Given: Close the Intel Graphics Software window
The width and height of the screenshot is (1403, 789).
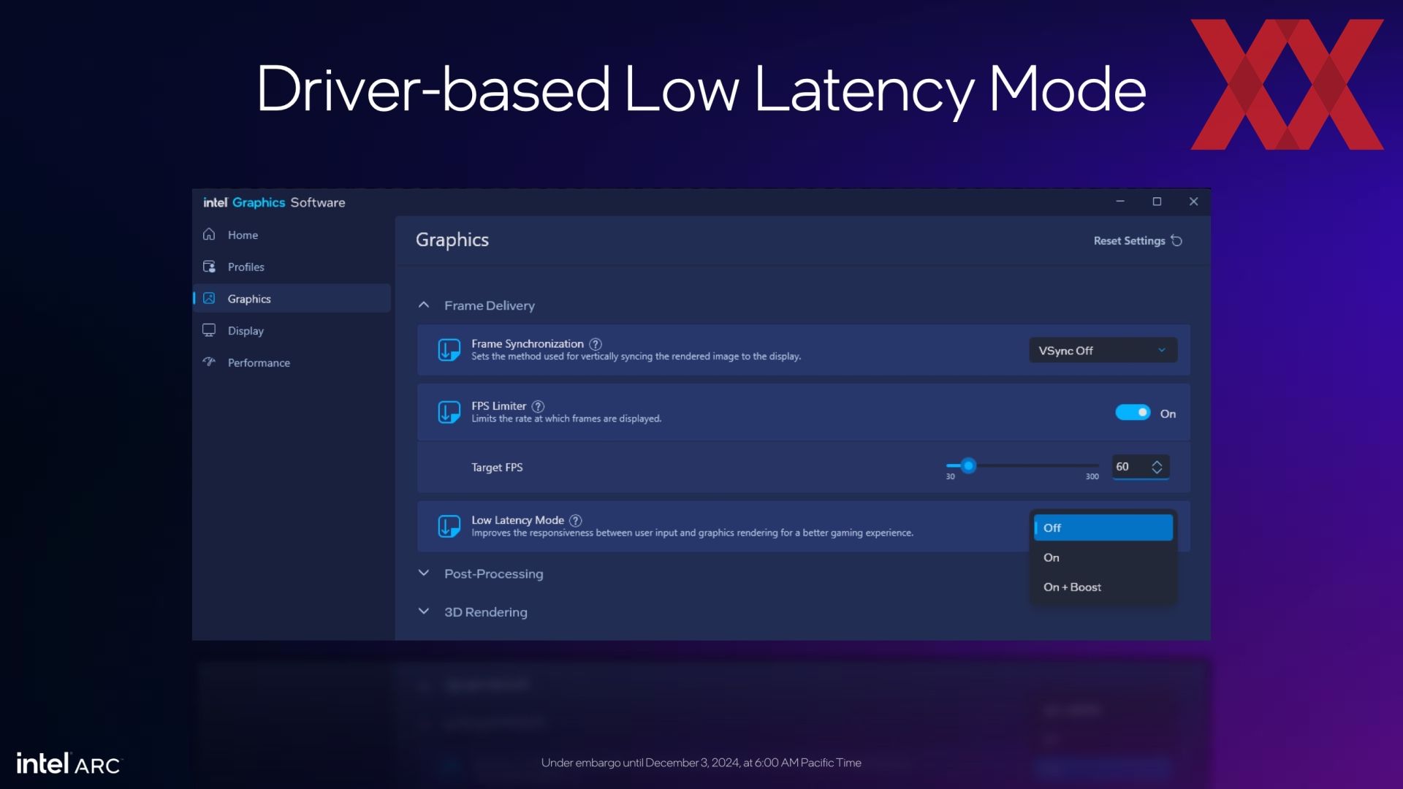Looking at the screenshot, I should tap(1193, 202).
